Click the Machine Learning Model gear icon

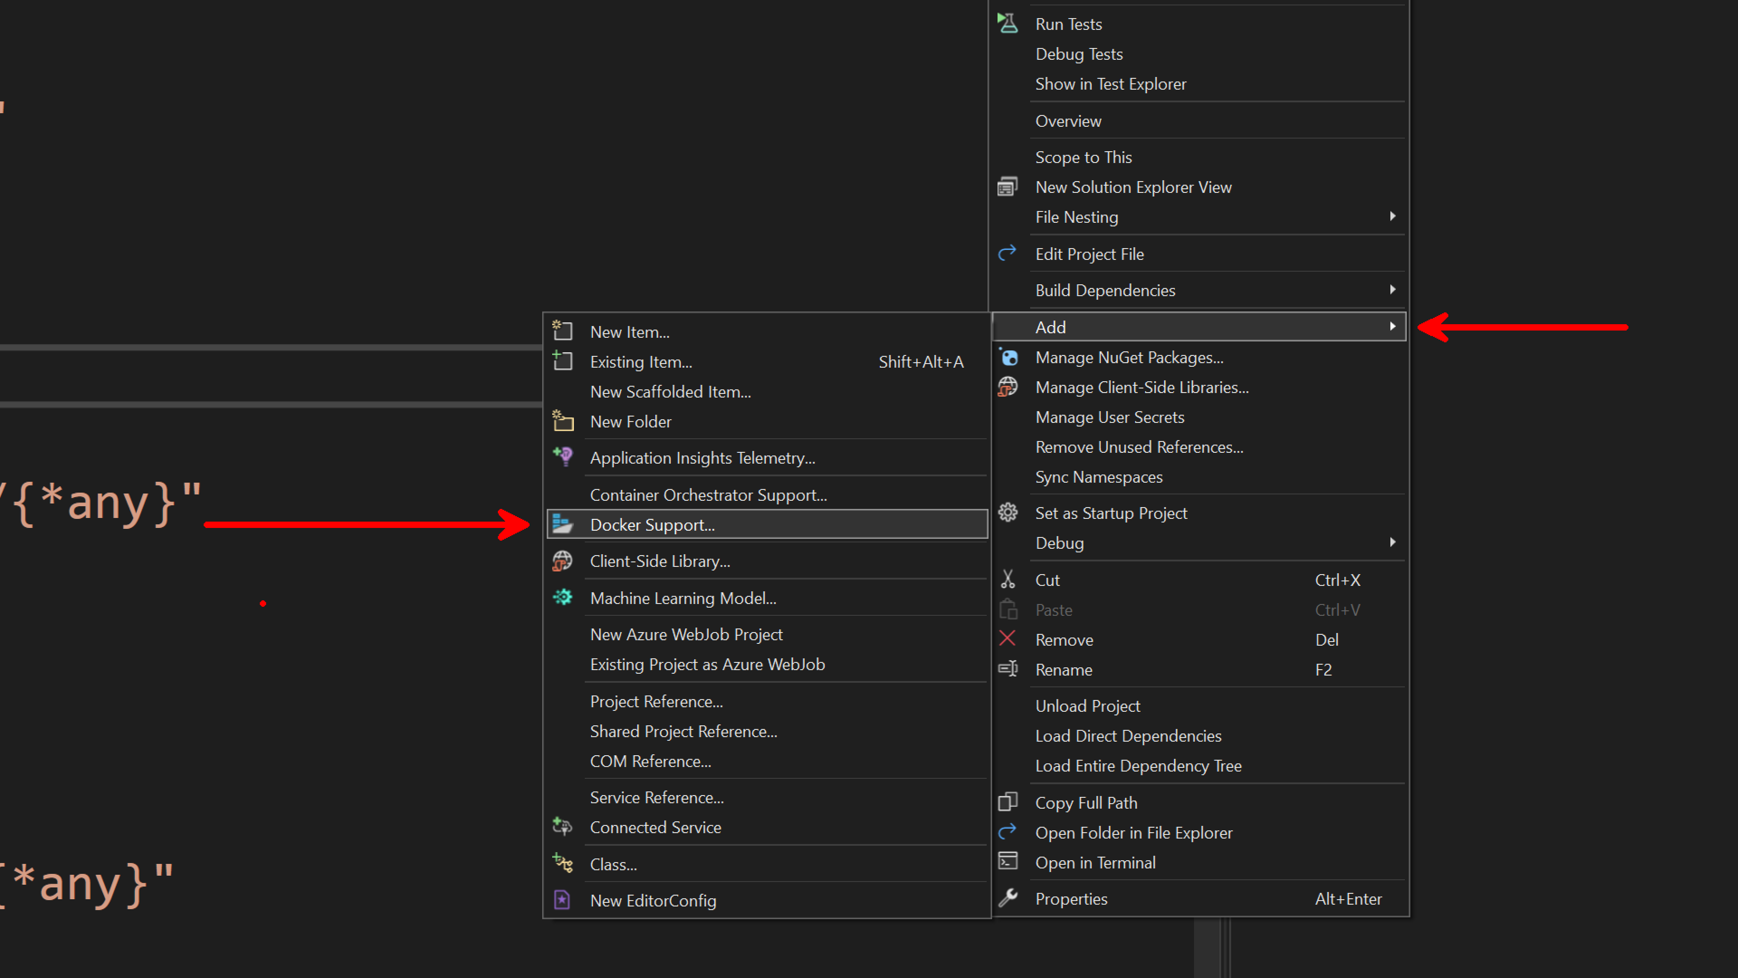(562, 597)
